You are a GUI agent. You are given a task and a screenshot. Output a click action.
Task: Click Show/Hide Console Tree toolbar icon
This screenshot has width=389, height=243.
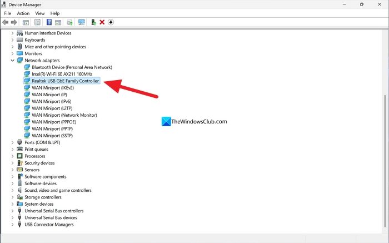click(x=26, y=22)
